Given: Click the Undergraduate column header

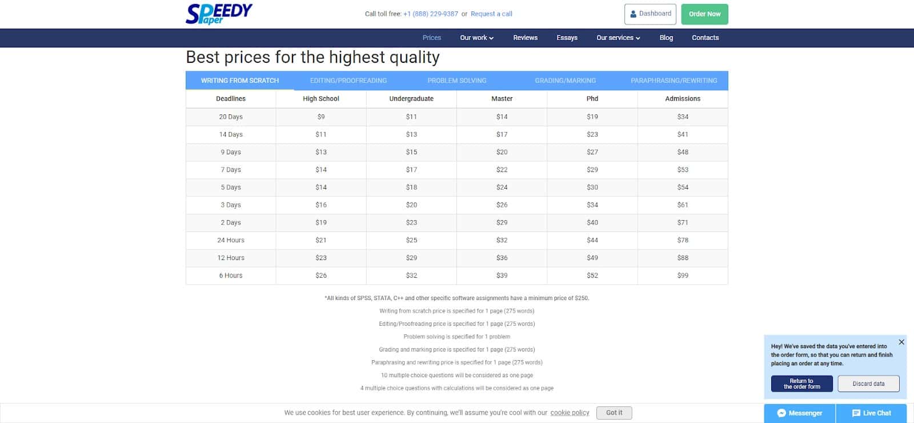Looking at the screenshot, I should click(411, 99).
